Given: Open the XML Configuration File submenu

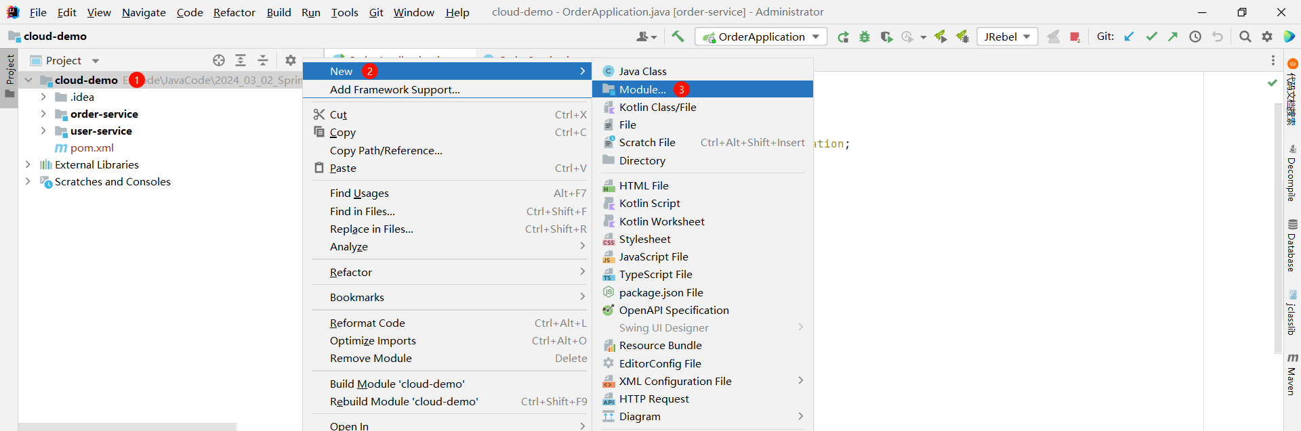Looking at the screenshot, I should (x=703, y=381).
